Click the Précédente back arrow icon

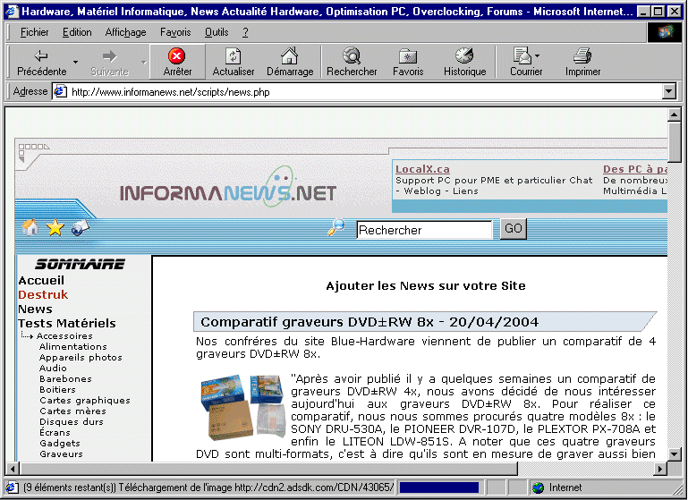click(41, 56)
